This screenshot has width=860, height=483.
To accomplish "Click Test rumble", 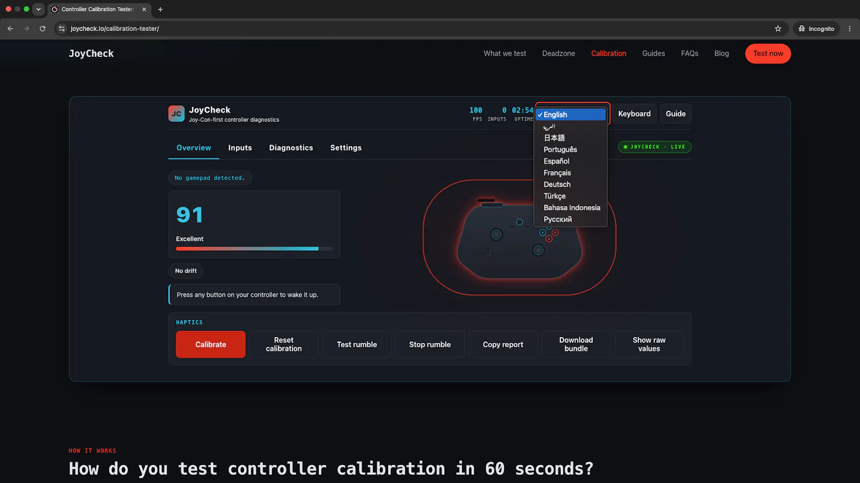I will point(357,345).
